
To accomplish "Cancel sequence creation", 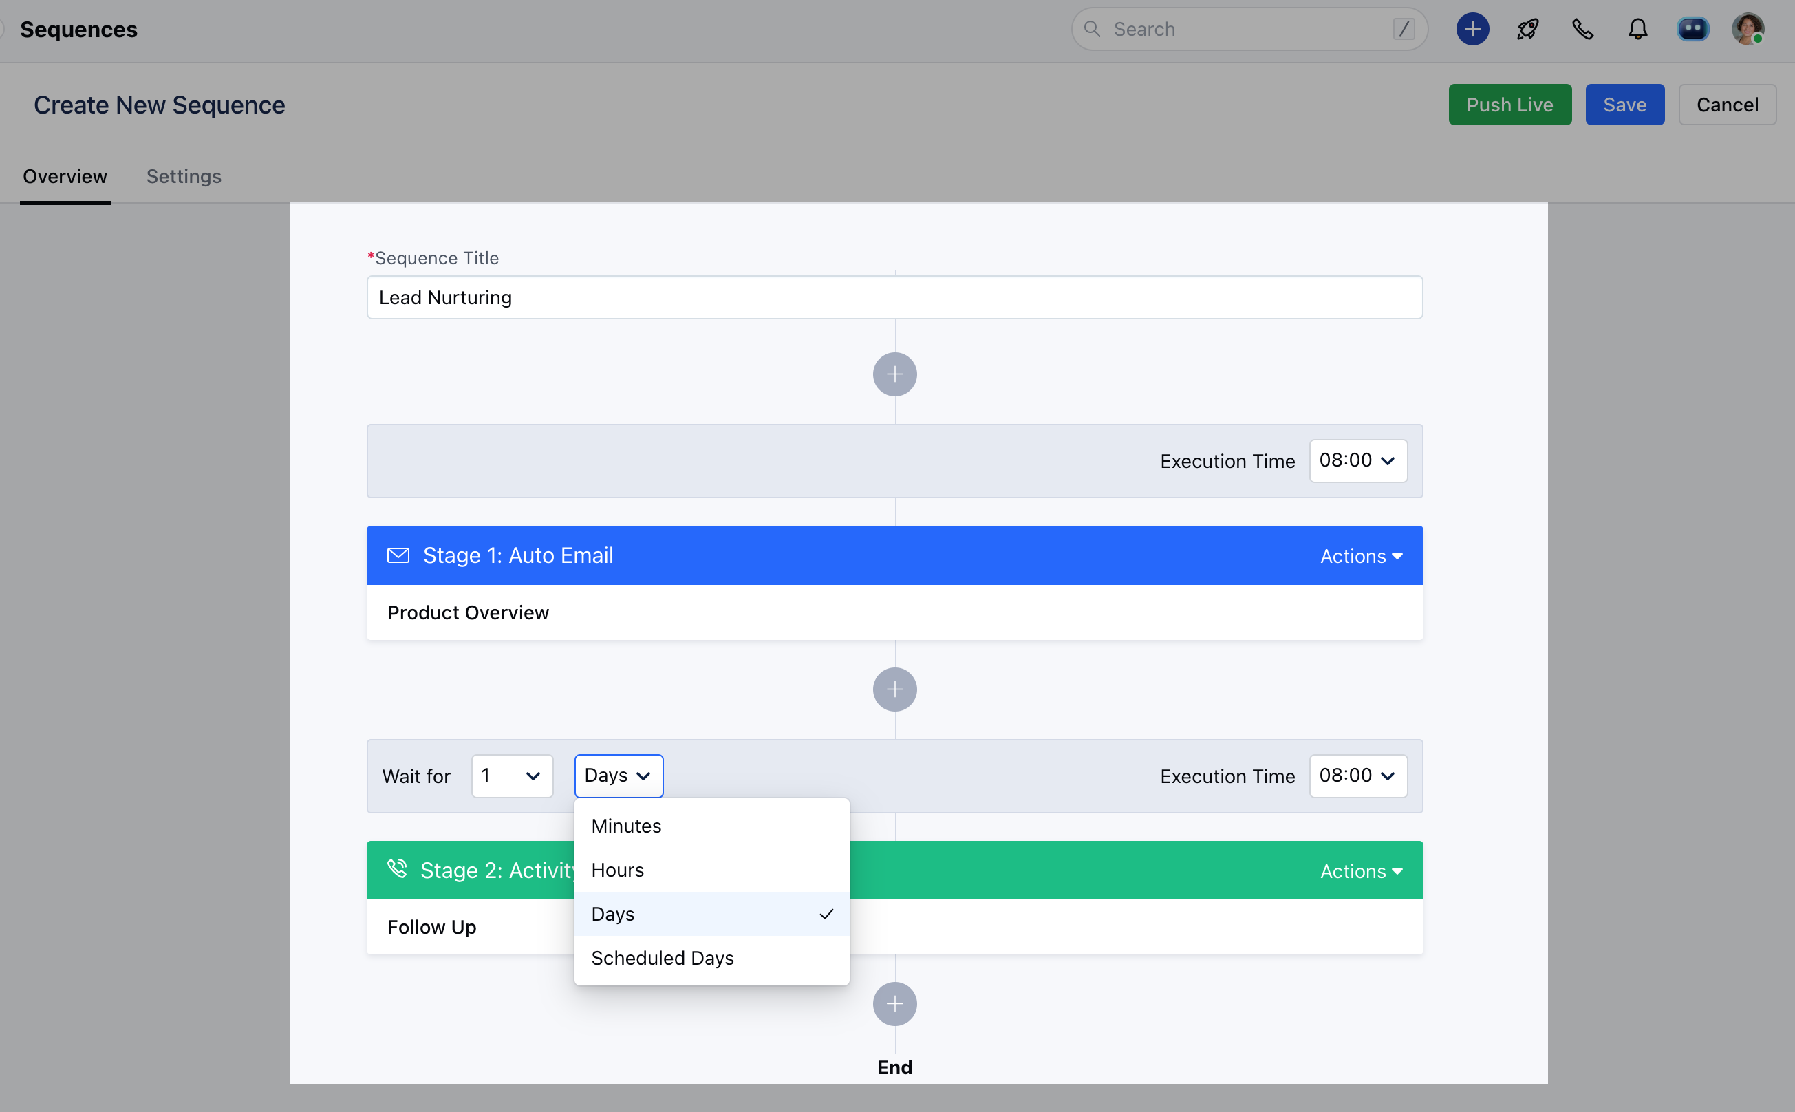I will point(1727,105).
